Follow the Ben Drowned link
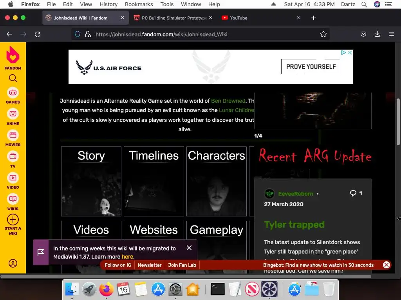Viewport: 401px width, 300px height. (228, 101)
